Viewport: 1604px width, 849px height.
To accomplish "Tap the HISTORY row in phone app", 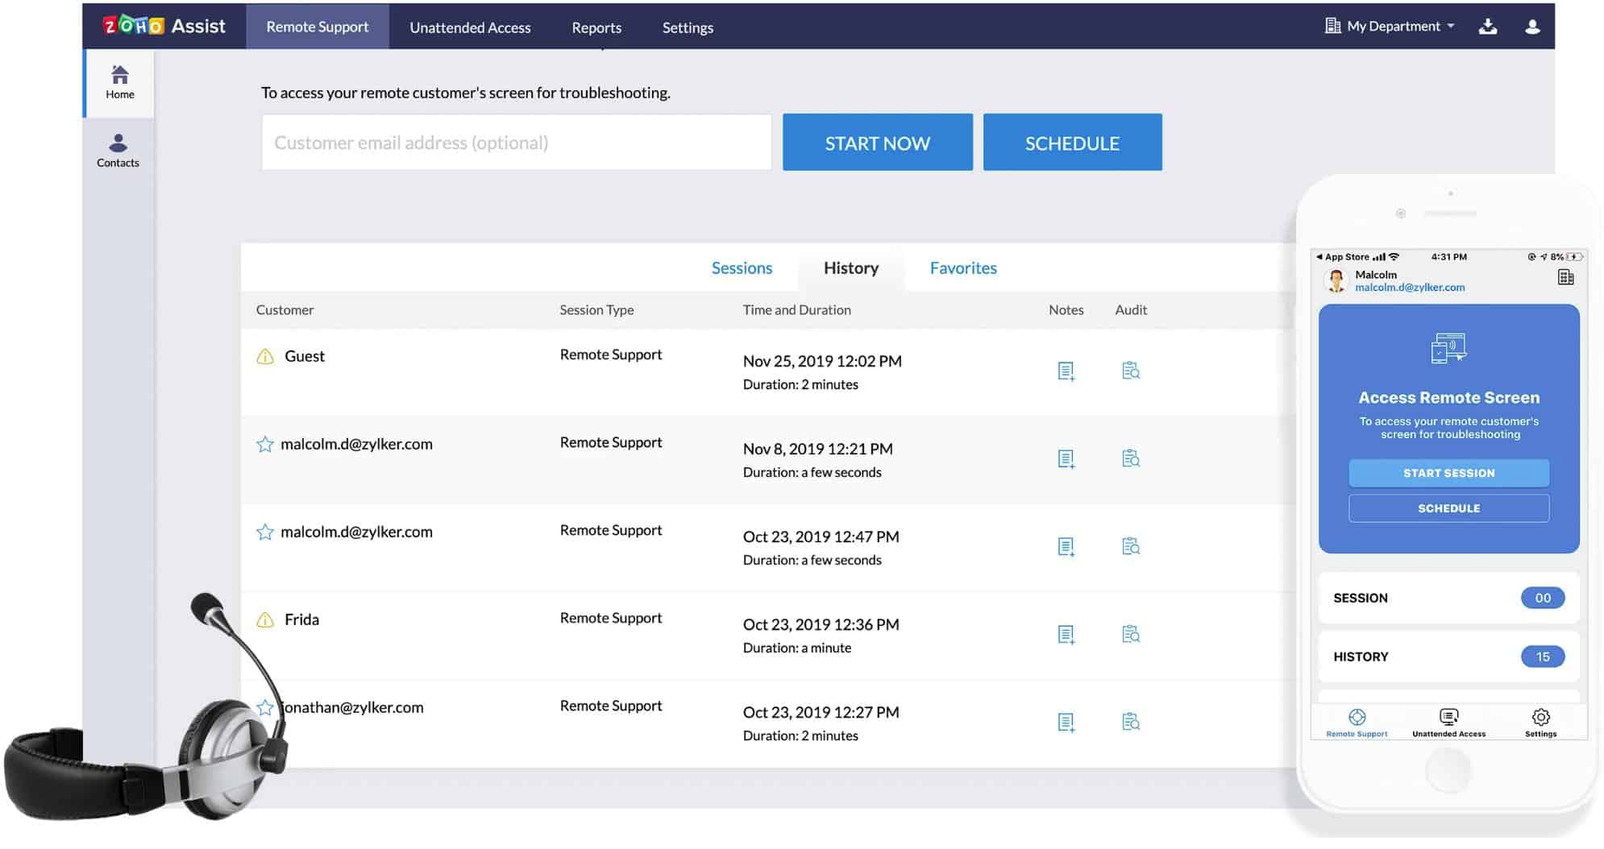I will point(1448,656).
